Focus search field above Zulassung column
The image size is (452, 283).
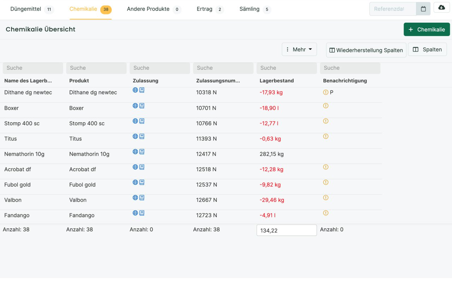(x=160, y=68)
